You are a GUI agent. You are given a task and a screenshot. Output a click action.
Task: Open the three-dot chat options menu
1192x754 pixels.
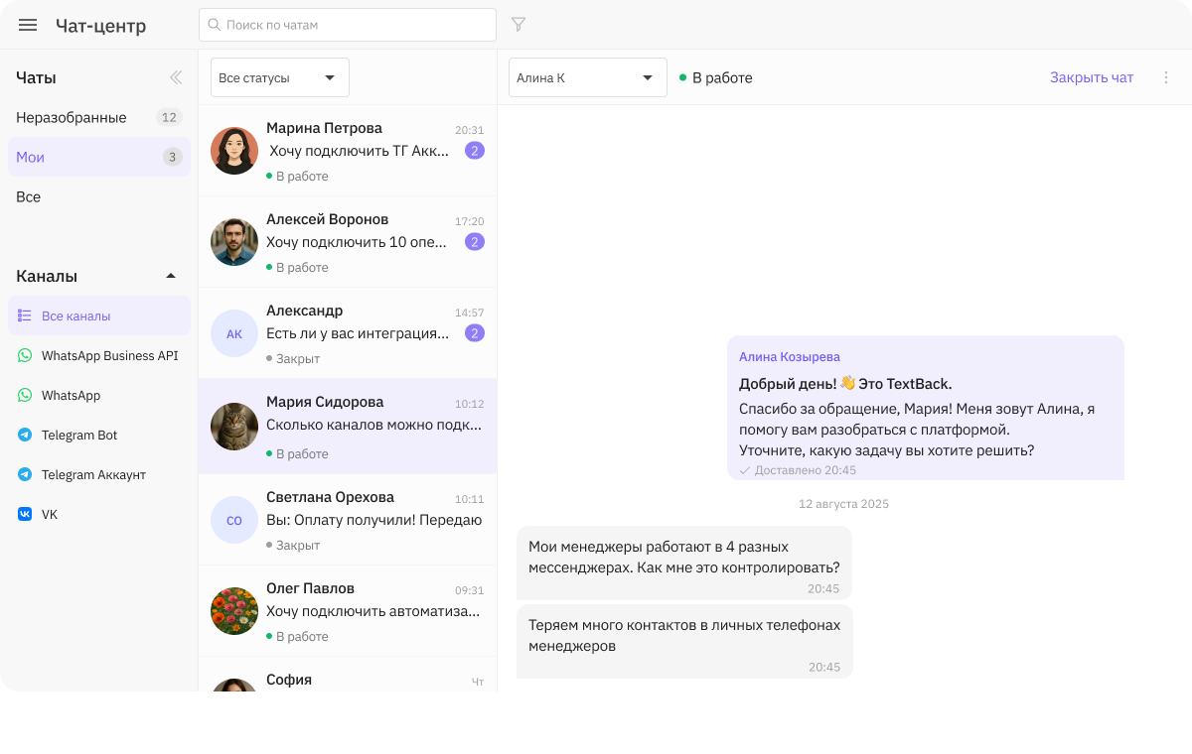click(1166, 77)
